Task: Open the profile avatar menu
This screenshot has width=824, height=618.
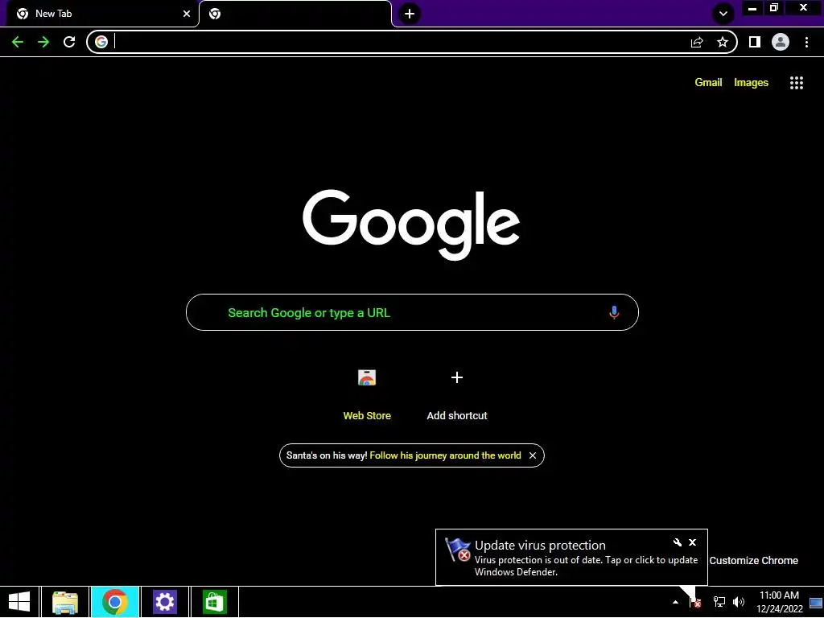Action: [x=781, y=42]
